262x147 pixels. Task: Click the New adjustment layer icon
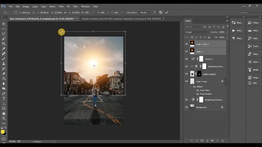click(207, 140)
